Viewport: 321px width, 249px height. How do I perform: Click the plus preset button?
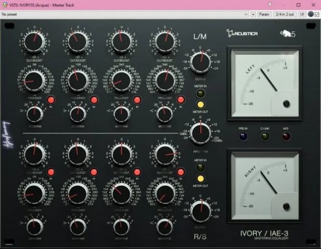253,14
